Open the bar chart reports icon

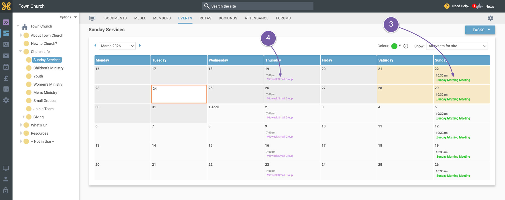[x=6, y=89]
